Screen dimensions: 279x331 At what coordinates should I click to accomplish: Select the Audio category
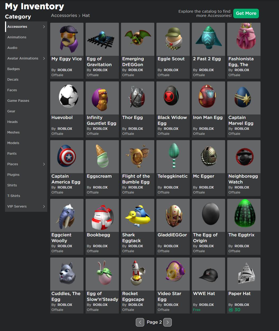pyautogui.click(x=26, y=48)
